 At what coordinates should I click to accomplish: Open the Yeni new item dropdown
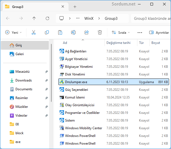[x=14, y=32]
